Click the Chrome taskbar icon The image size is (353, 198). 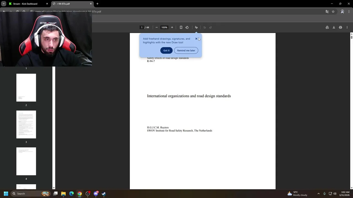(x=79, y=194)
